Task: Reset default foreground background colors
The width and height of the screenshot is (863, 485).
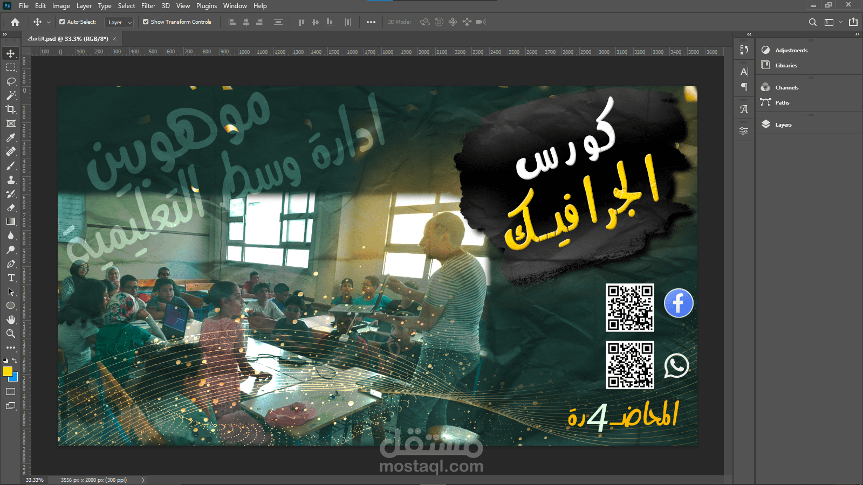Action: [5, 361]
